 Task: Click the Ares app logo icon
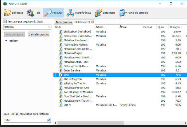coord(5,4)
